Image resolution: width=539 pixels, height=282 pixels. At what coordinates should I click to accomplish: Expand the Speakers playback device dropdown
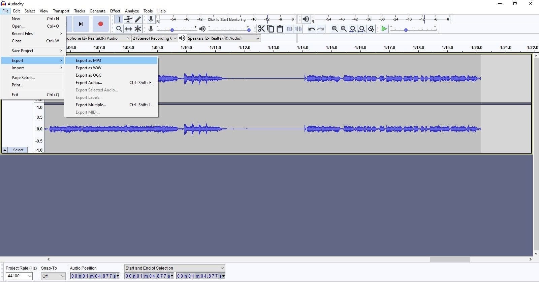click(x=224, y=38)
